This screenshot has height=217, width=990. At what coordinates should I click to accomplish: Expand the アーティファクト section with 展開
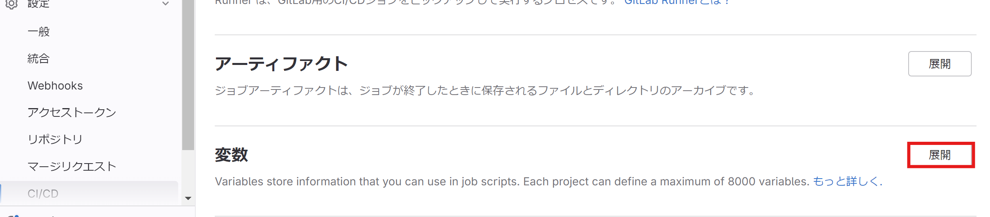pyautogui.click(x=940, y=64)
